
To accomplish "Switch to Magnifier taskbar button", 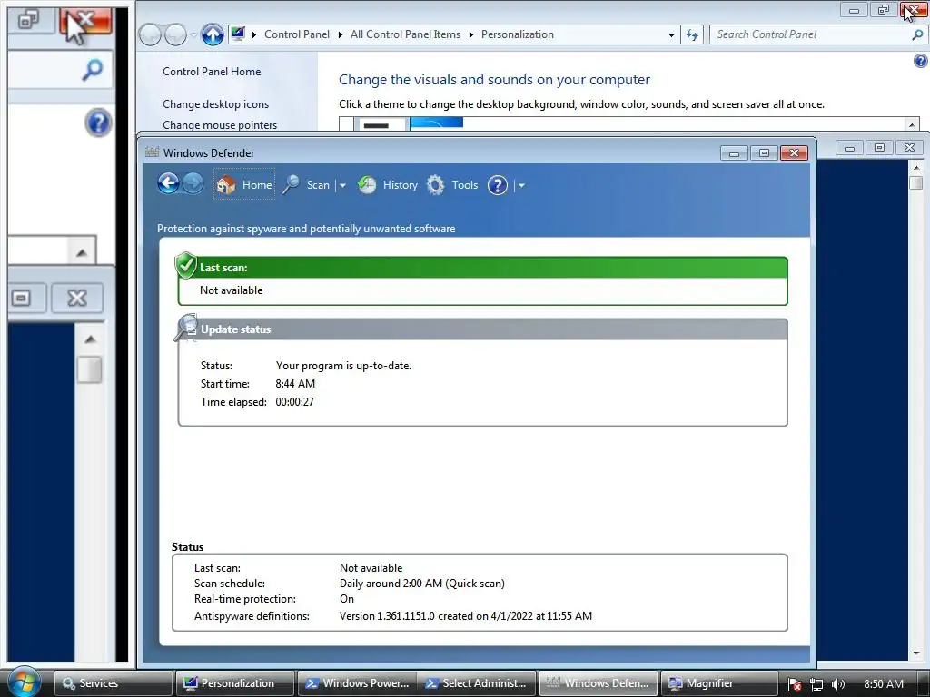I will point(719,682).
